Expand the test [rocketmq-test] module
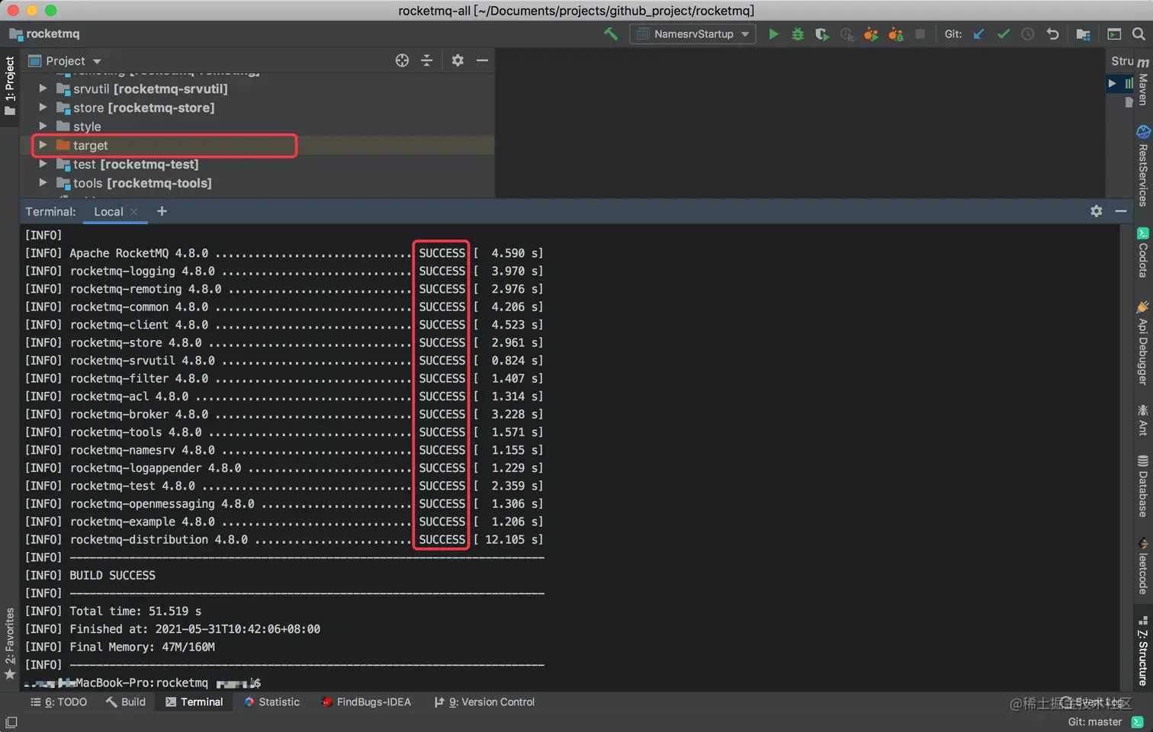 pos(43,164)
